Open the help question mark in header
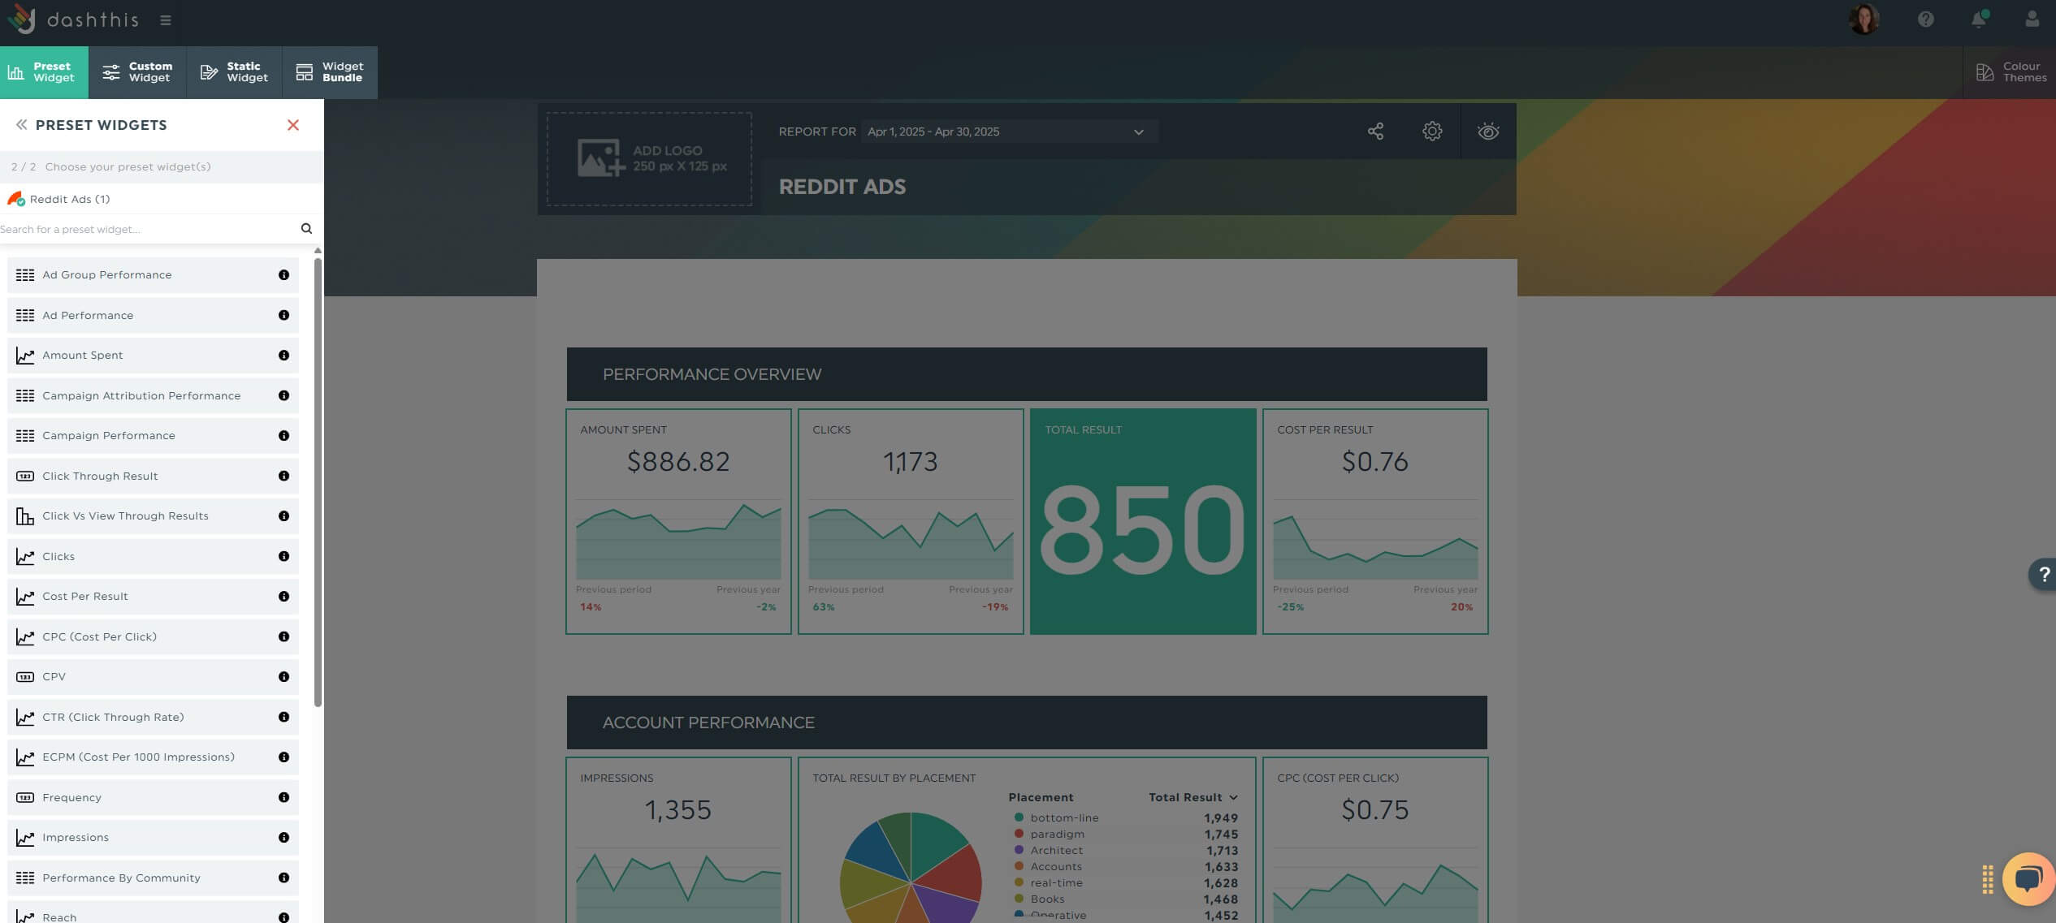 [x=1926, y=19]
